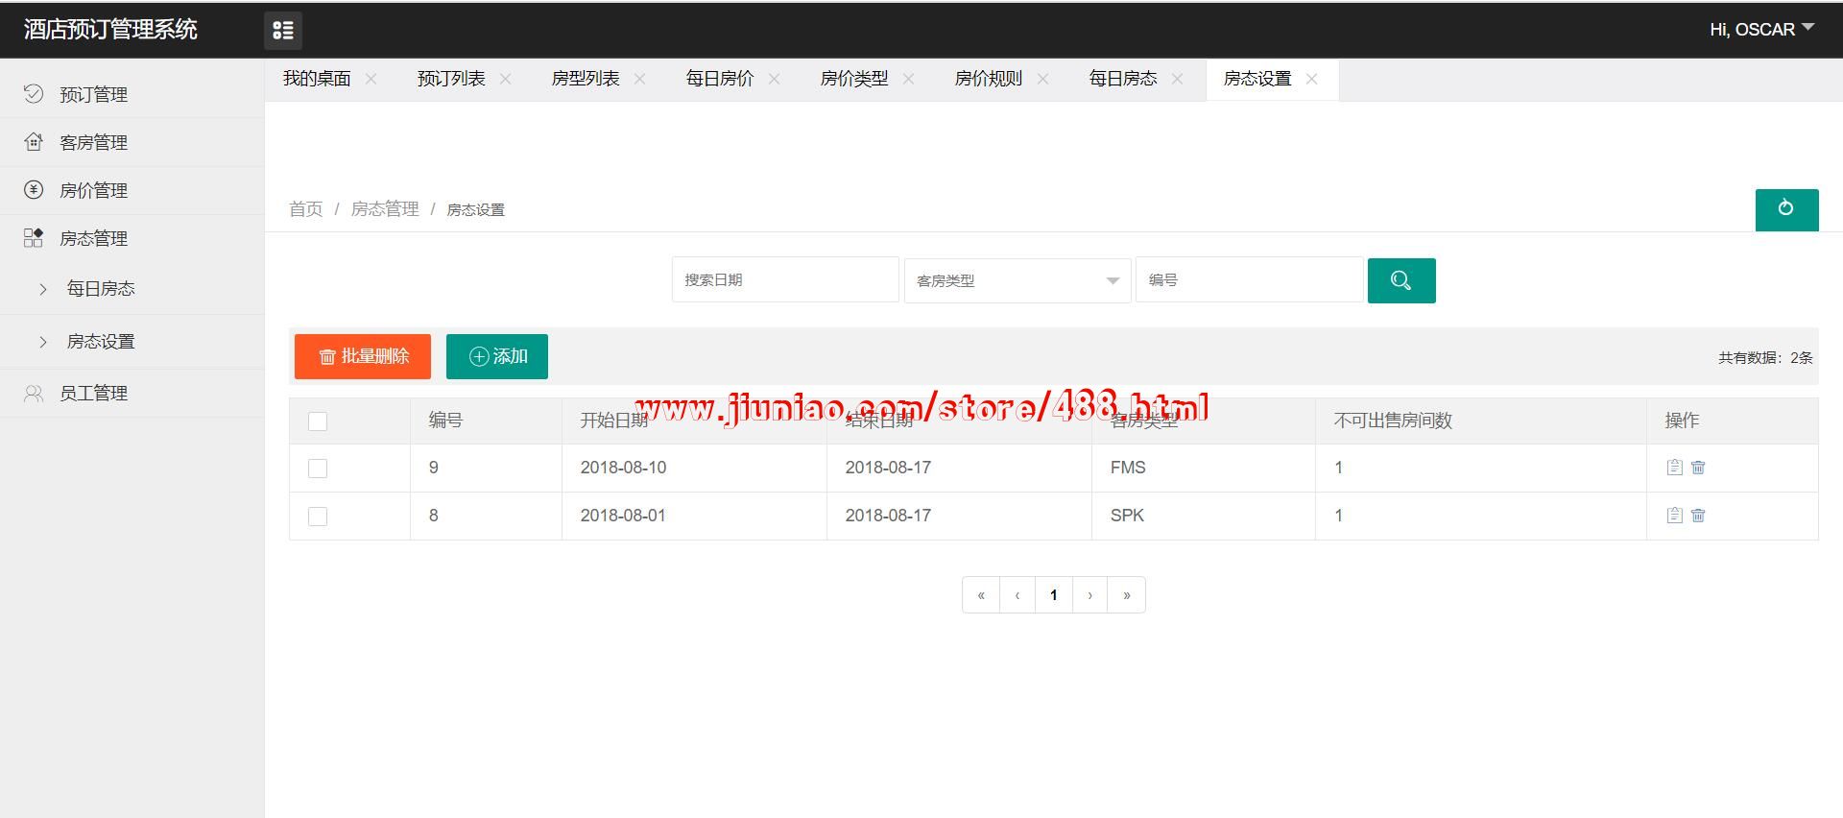Click delete trash icon for record 9
The height and width of the screenshot is (818, 1843).
pyautogui.click(x=1698, y=468)
